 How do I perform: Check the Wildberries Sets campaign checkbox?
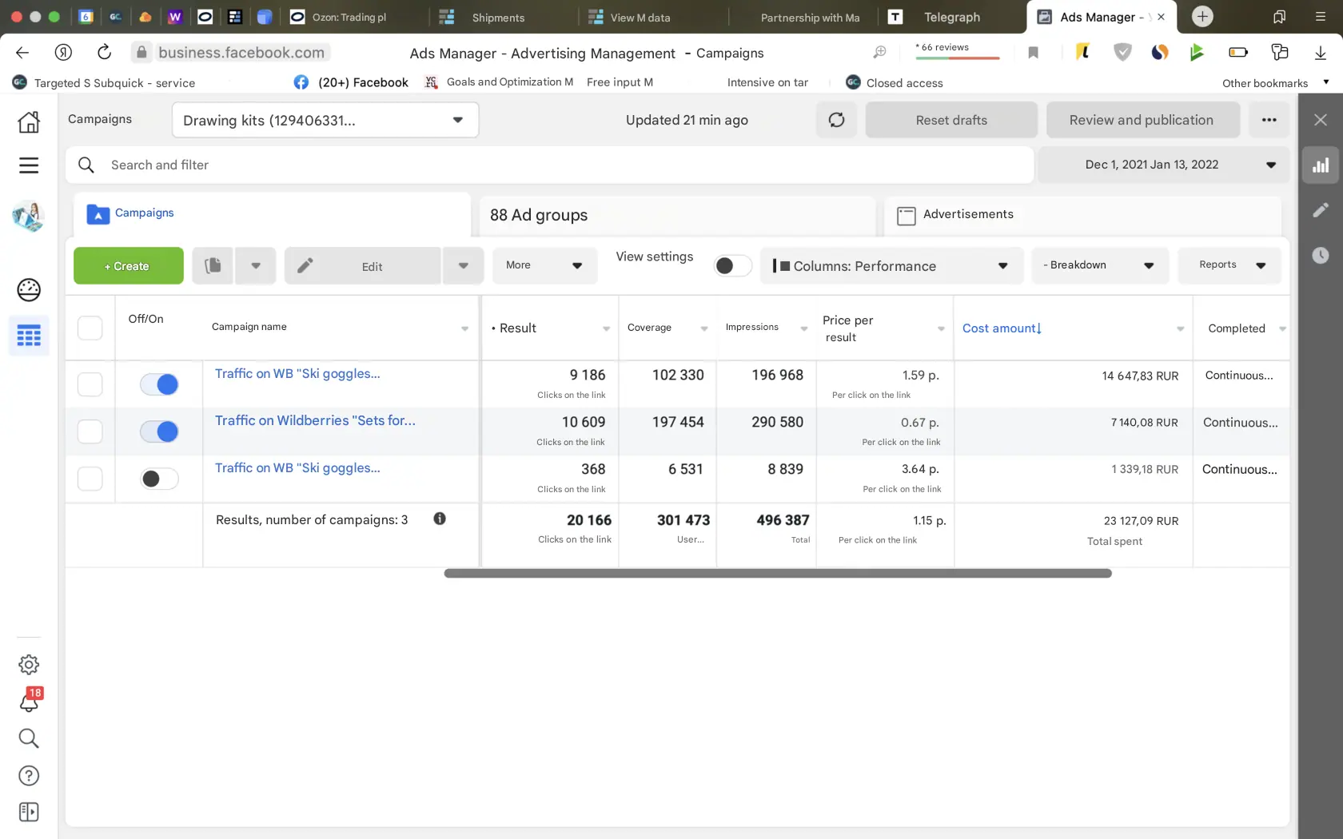click(x=90, y=431)
